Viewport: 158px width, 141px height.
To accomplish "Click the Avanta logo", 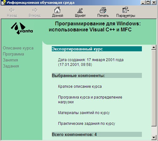I will click(22, 28).
